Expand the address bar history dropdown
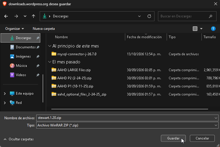This screenshot has width=220, height=147. point(139,16)
